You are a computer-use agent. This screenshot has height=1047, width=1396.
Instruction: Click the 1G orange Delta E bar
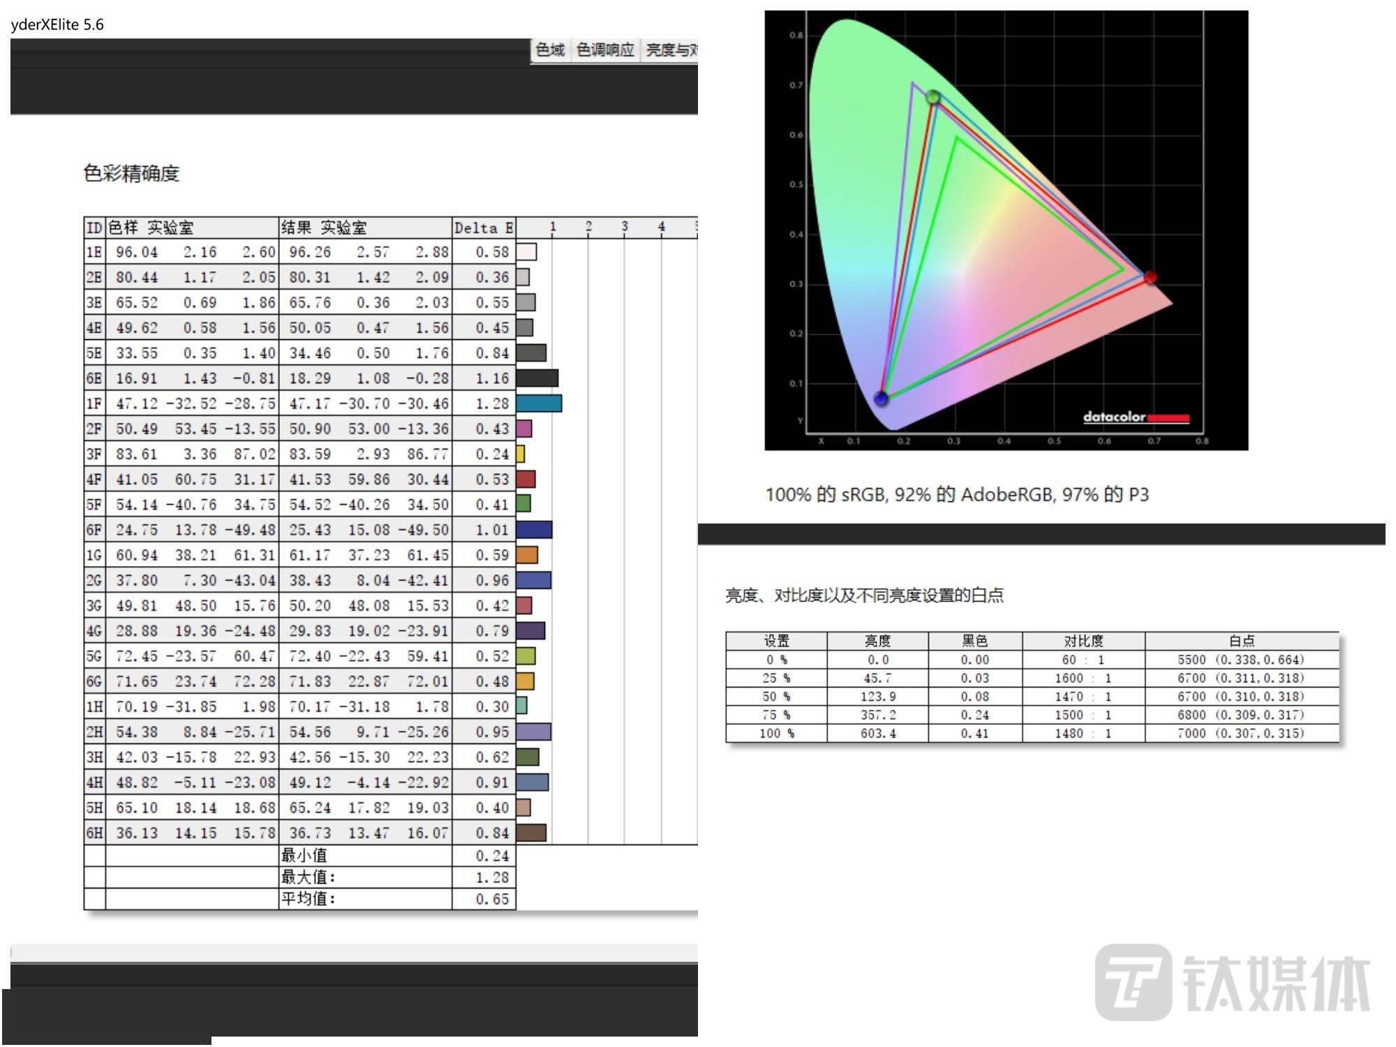[527, 555]
